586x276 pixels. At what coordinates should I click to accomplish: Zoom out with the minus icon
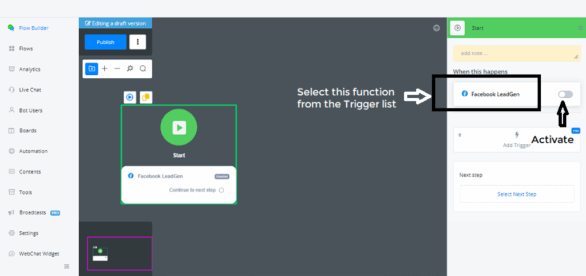(x=117, y=69)
